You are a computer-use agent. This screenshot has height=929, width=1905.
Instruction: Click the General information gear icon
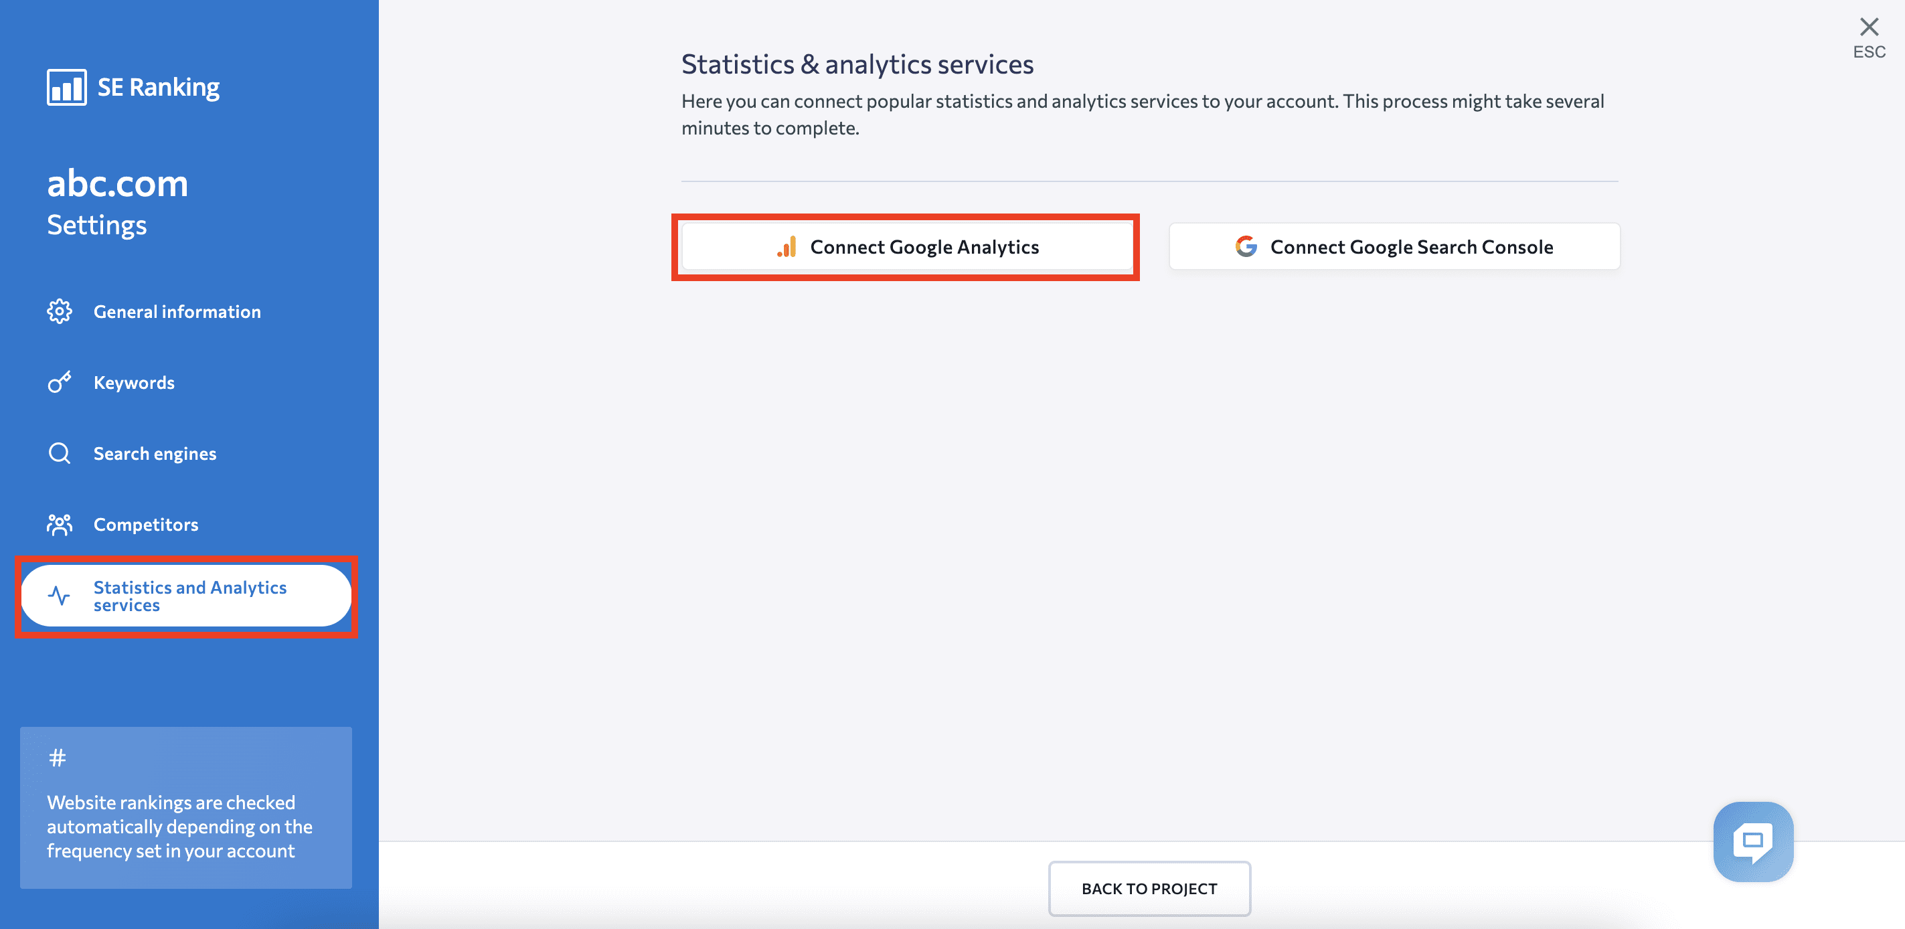point(59,311)
